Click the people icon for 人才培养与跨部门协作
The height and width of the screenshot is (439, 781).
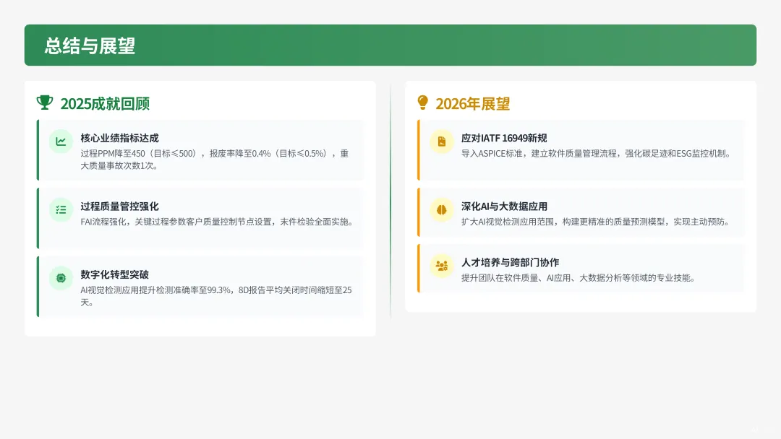(x=442, y=266)
